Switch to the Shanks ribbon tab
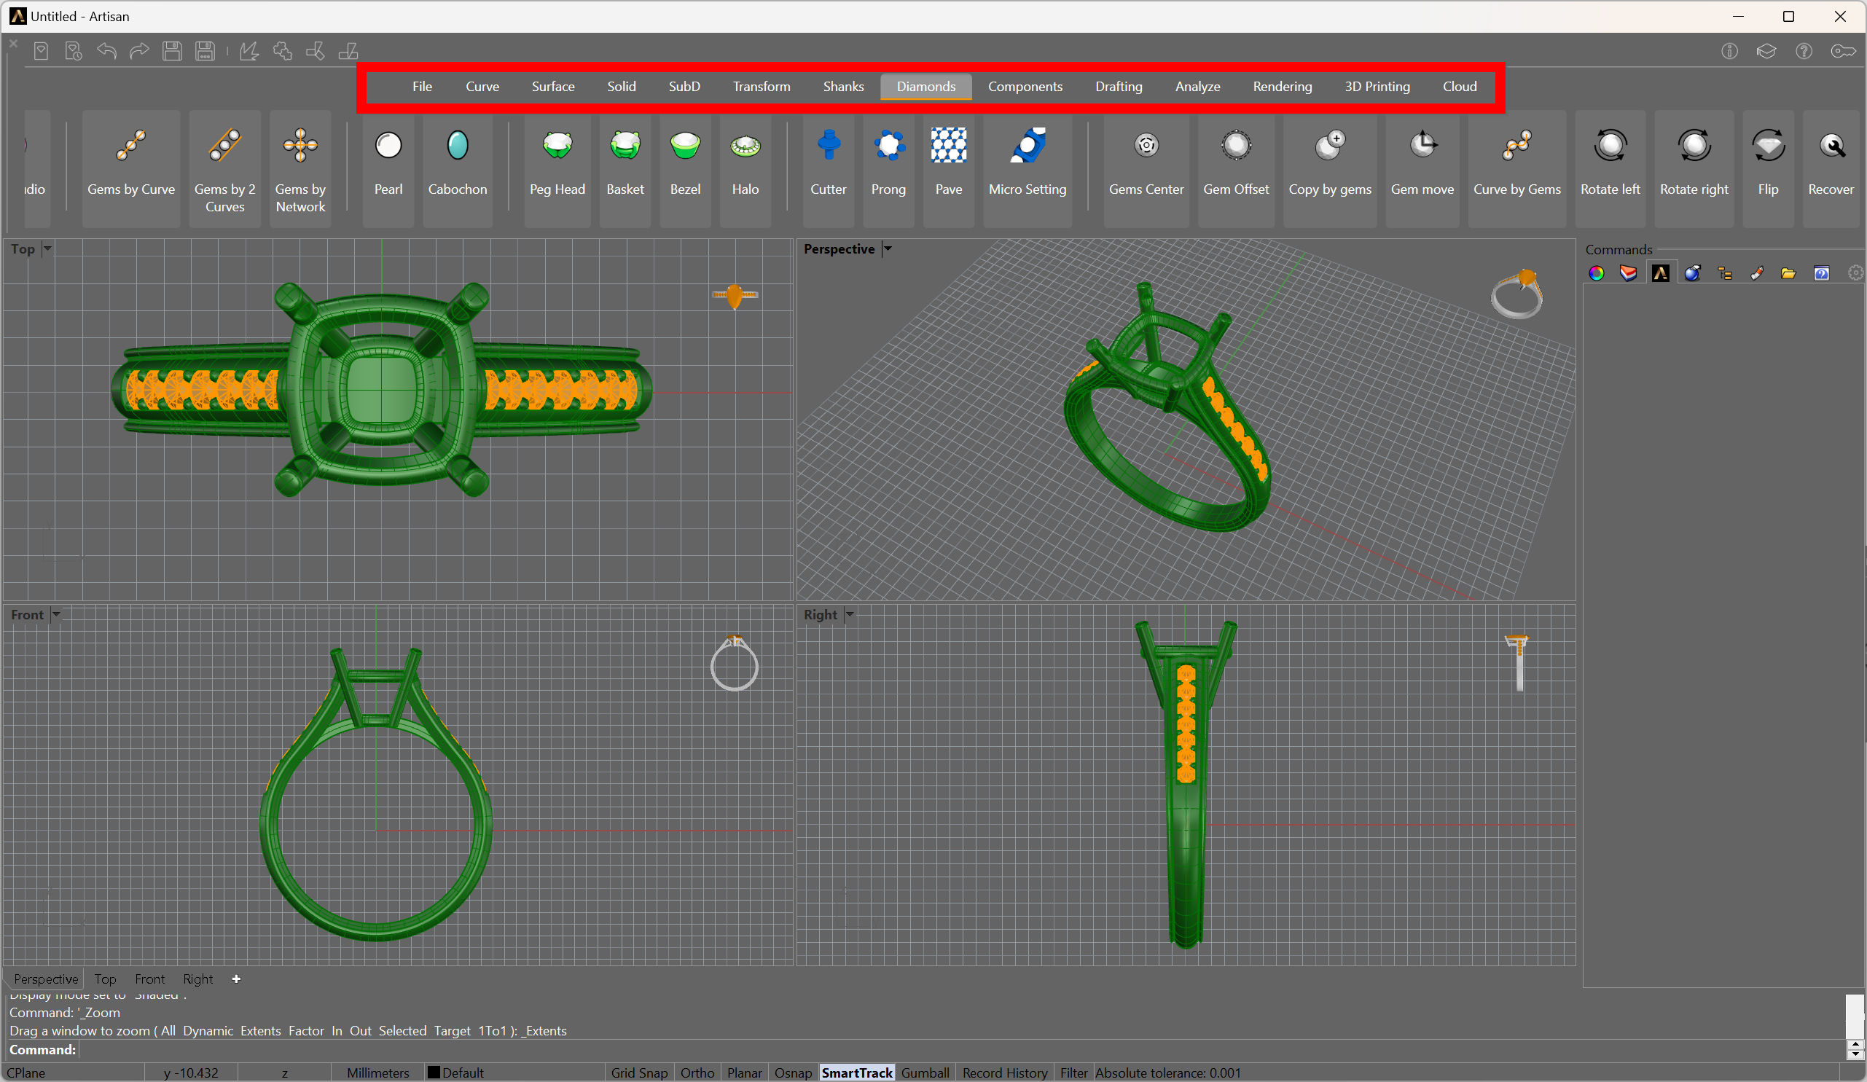 [x=843, y=87]
